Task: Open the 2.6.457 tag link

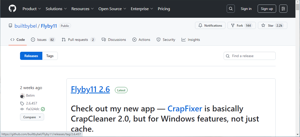Action: click(x=31, y=104)
